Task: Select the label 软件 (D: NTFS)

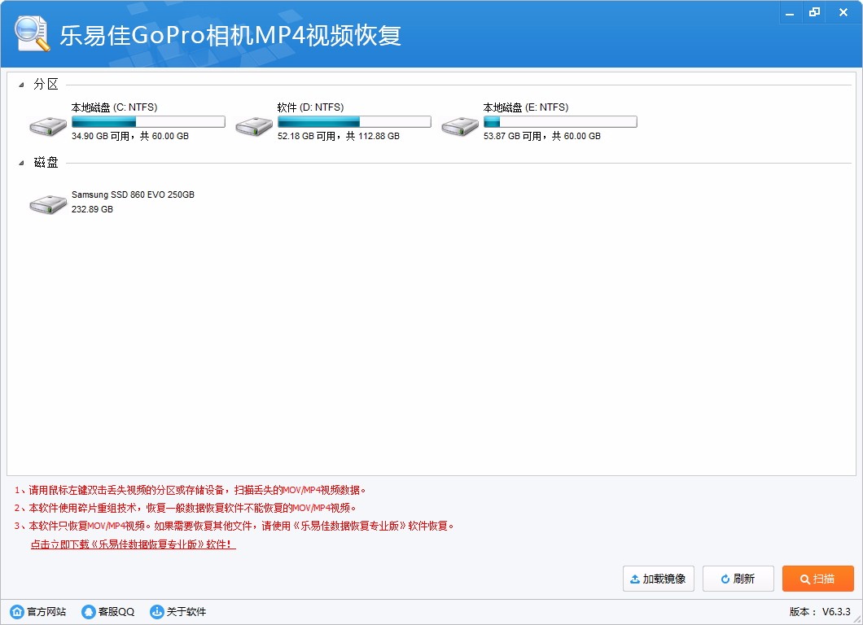Action: pos(310,107)
